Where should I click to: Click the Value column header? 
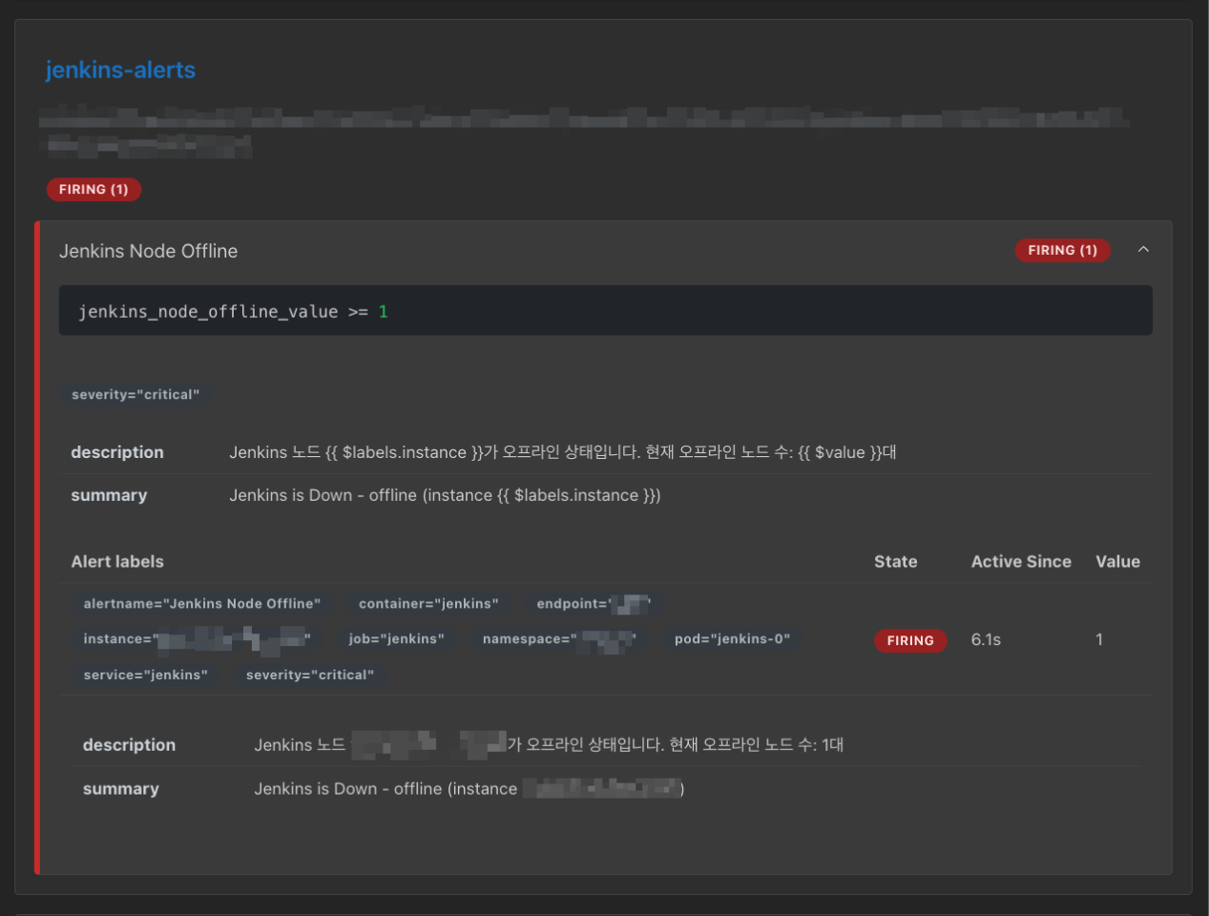click(1117, 562)
